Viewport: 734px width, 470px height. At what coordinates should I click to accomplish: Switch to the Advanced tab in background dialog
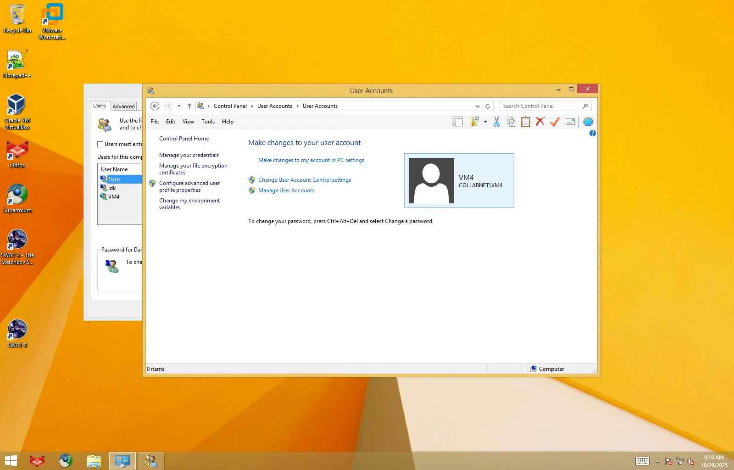point(124,106)
